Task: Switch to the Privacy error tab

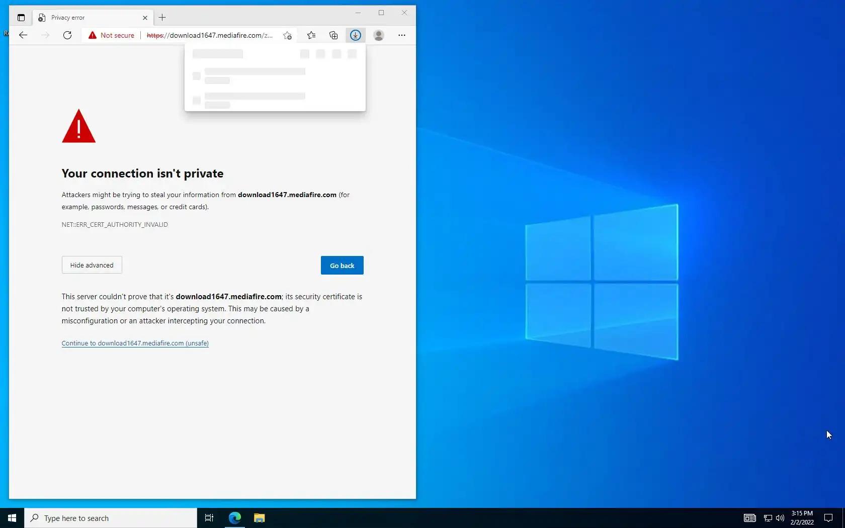Action: (x=93, y=18)
